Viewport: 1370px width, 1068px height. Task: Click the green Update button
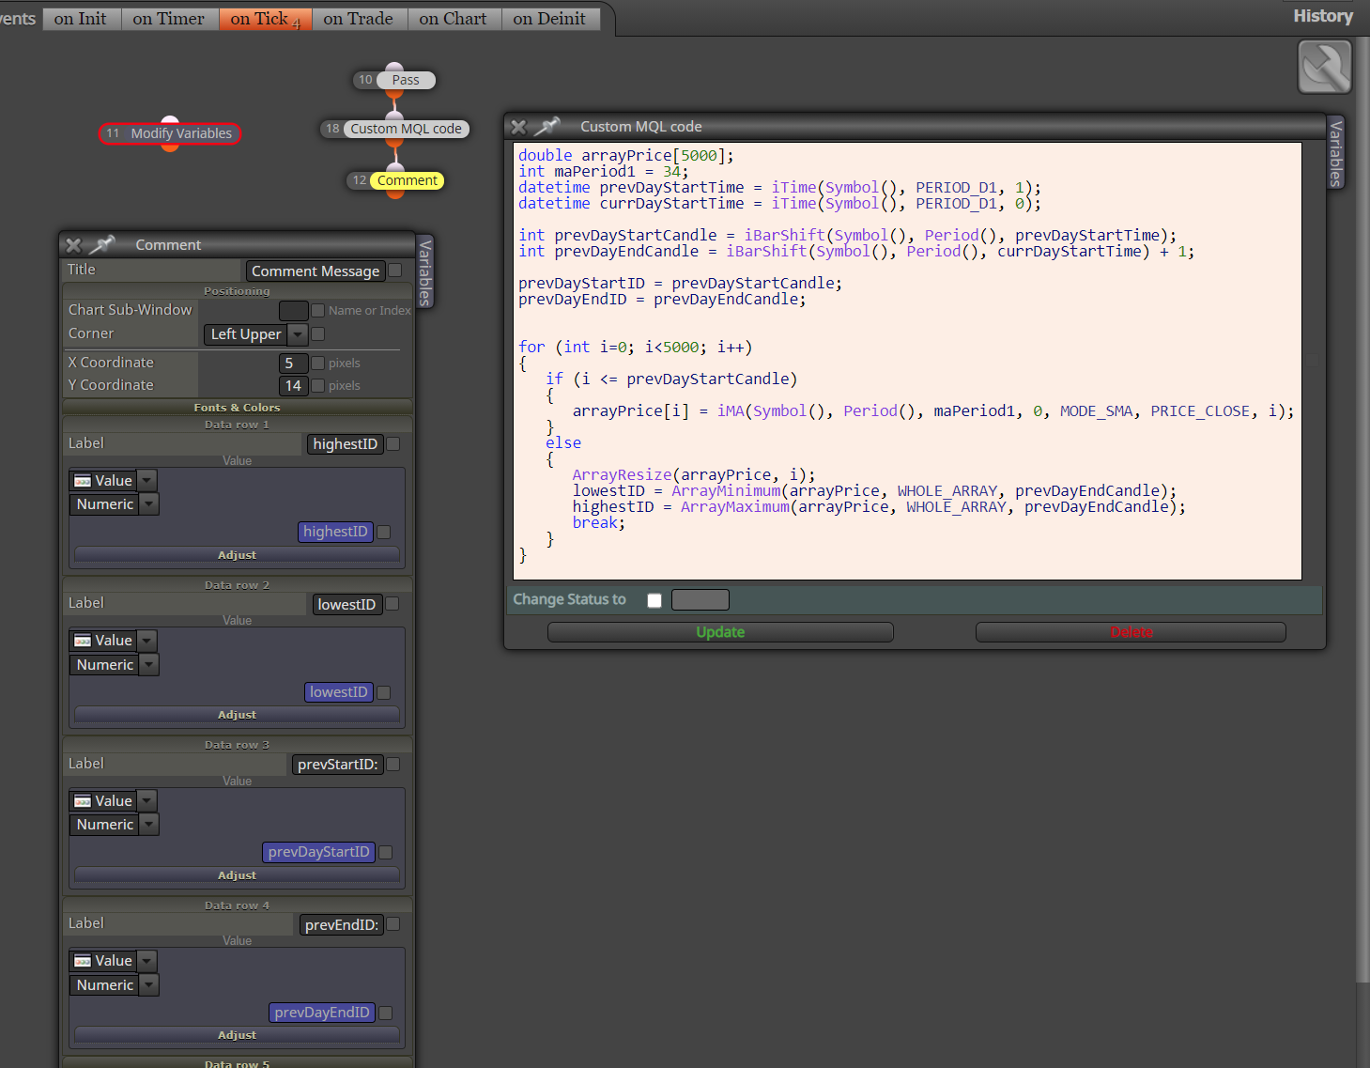720,632
